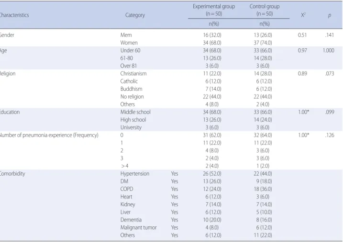Click 9 (18.0) in the DM row
343x242 pixels.
[x=264, y=181]
